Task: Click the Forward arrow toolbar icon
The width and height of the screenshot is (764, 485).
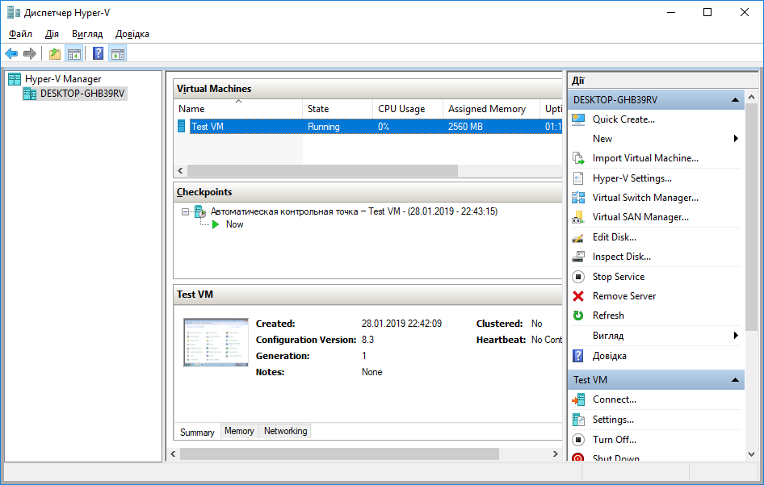Action: coord(30,53)
